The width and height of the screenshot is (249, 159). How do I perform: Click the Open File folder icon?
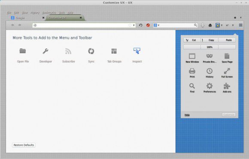tap(23, 51)
